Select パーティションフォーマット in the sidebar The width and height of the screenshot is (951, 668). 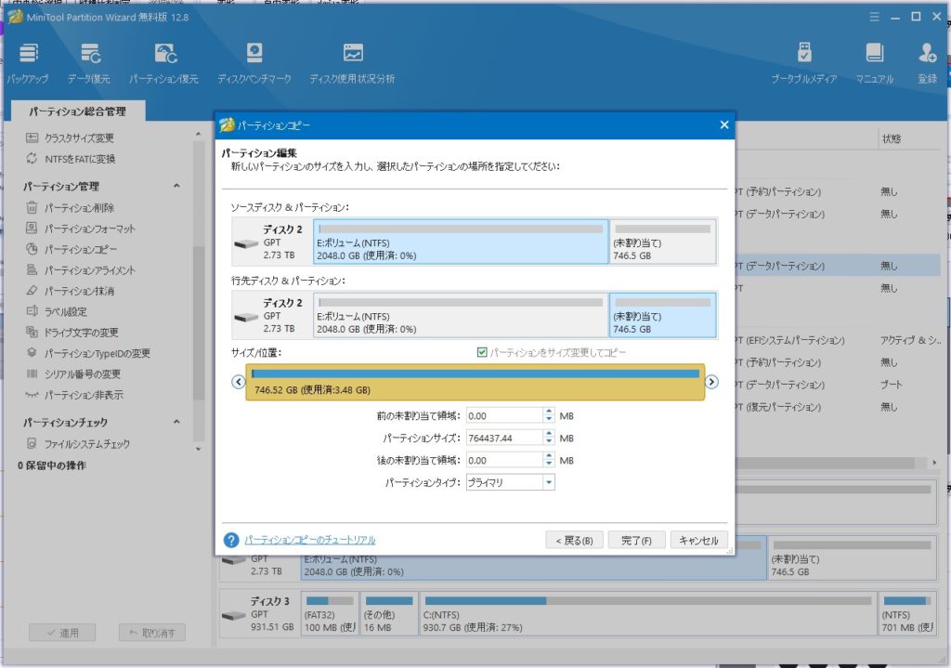90,229
